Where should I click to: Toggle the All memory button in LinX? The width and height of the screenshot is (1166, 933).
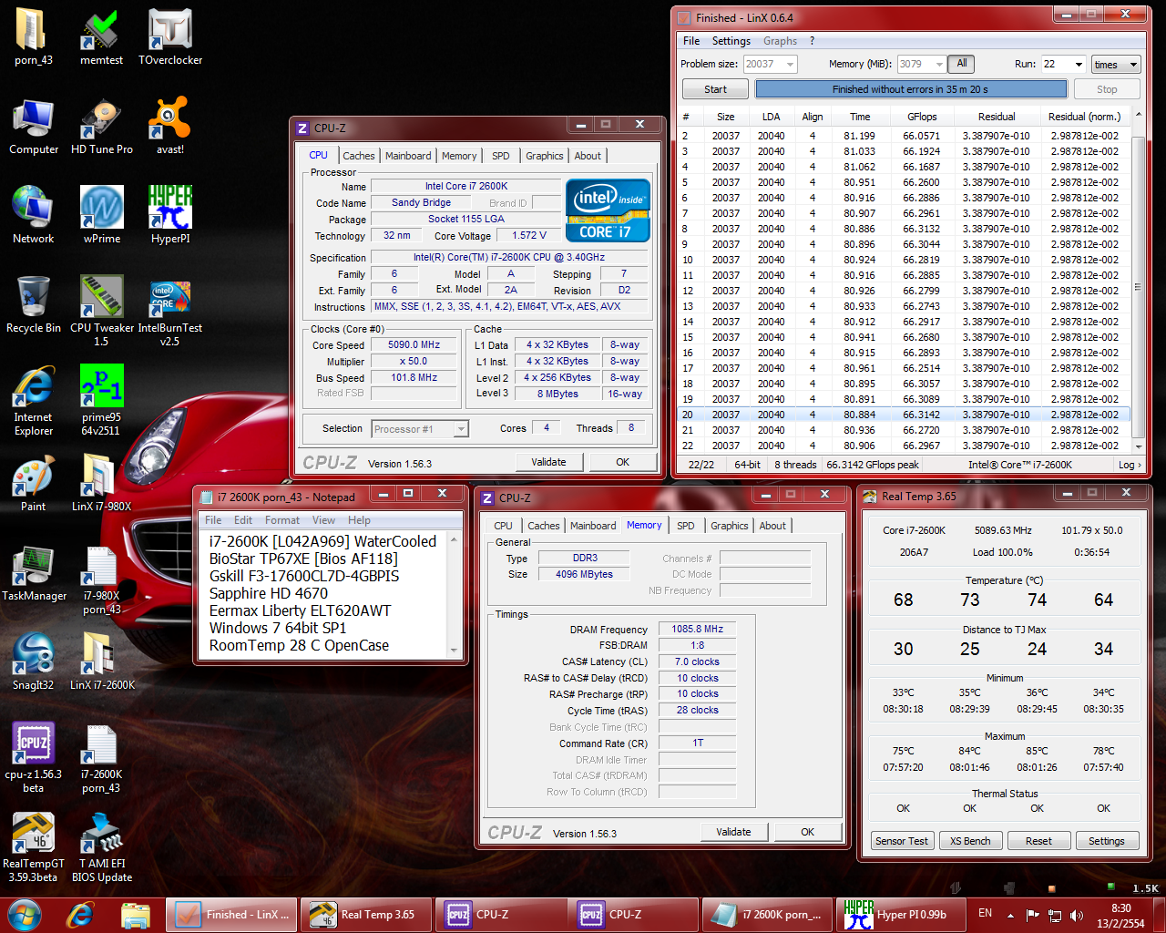(961, 64)
